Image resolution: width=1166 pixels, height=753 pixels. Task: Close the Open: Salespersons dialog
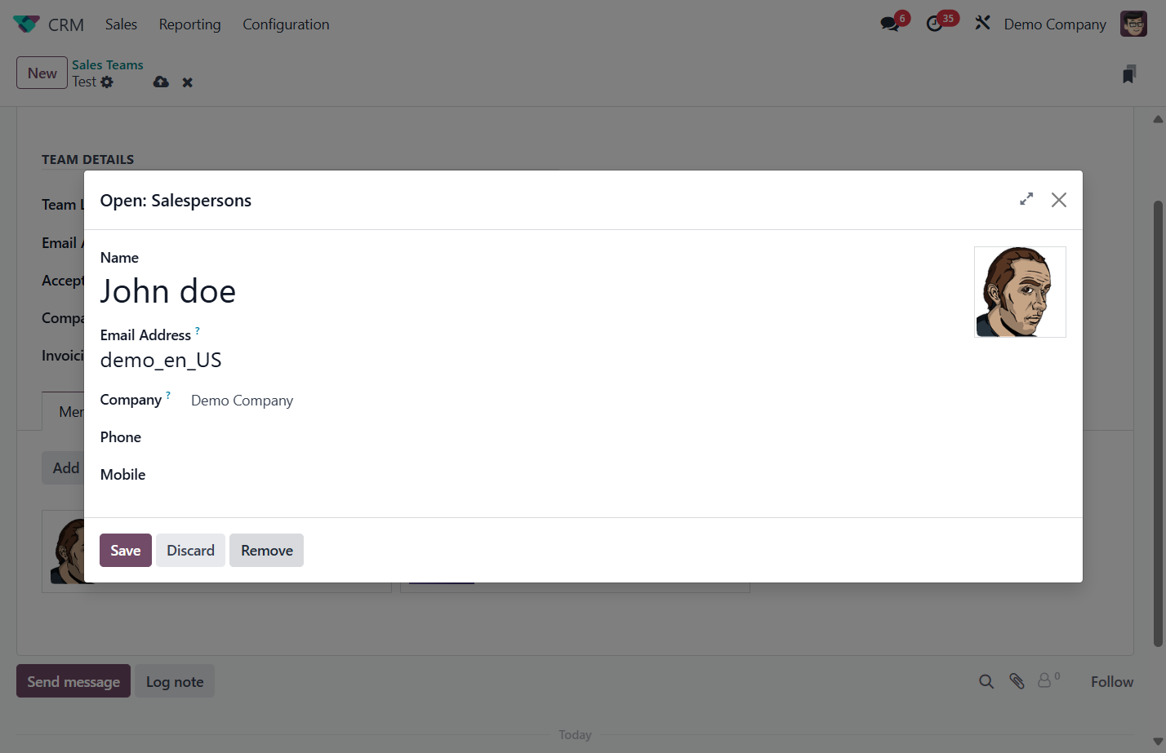[1059, 200]
